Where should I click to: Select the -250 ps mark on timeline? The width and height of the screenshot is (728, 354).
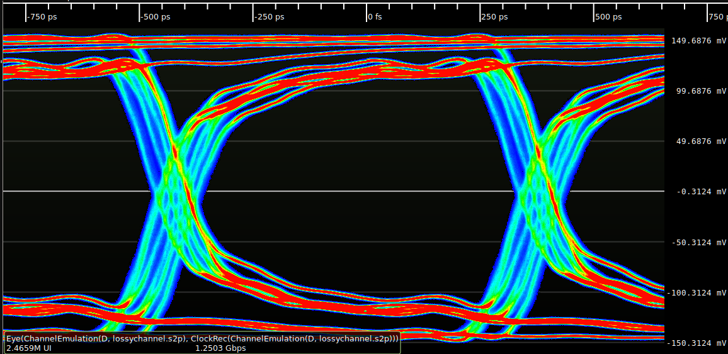coord(270,17)
